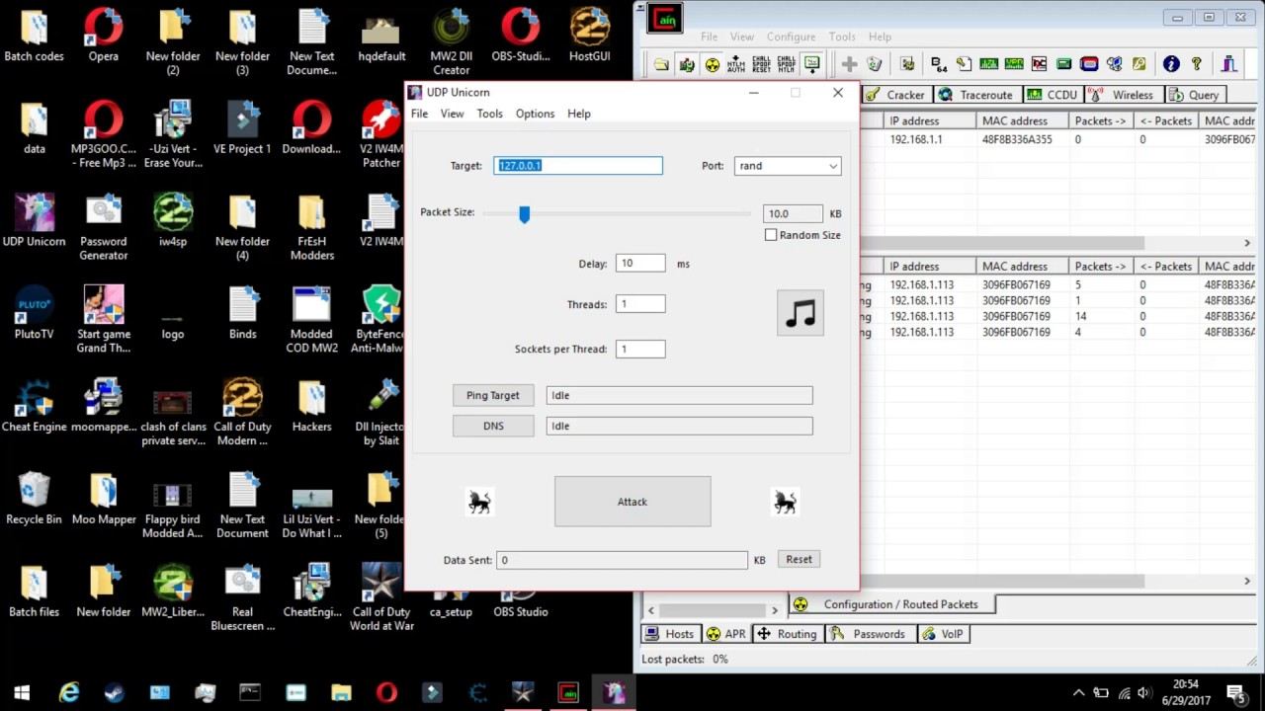1265x711 pixels.
Task: Switch to the Query tab in Cain
Action: (x=1195, y=95)
